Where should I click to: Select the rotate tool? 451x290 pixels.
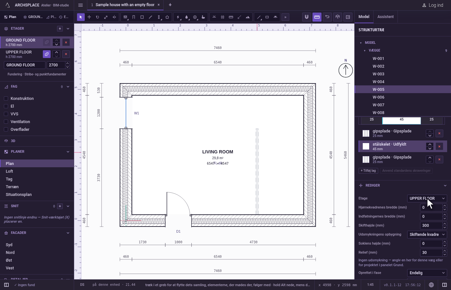pyautogui.click(x=98, y=17)
